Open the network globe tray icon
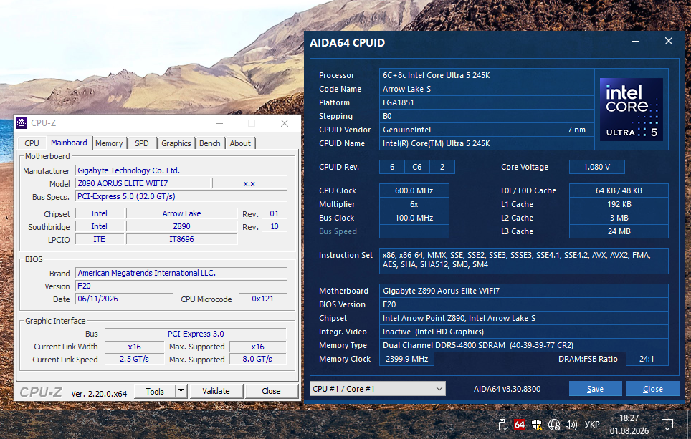 coord(554,425)
